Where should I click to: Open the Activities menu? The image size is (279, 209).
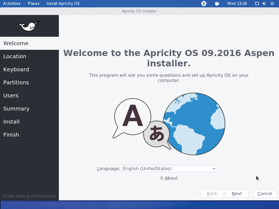coord(12,4)
